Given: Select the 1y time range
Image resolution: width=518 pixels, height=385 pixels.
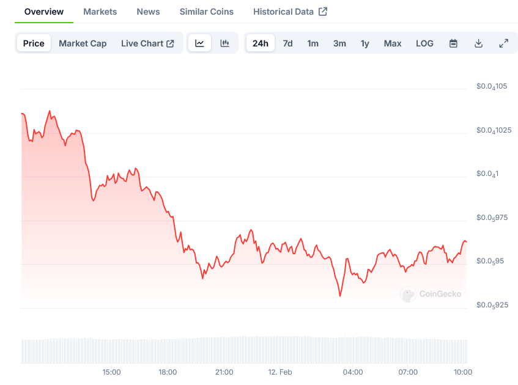Looking at the screenshot, I should tap(364, 43).
